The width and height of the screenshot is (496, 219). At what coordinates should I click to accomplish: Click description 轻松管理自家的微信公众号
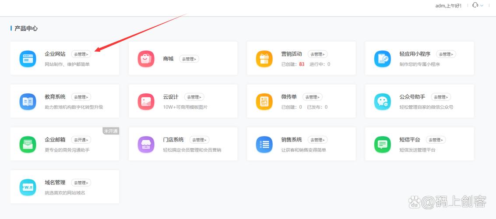coord(426,107)
